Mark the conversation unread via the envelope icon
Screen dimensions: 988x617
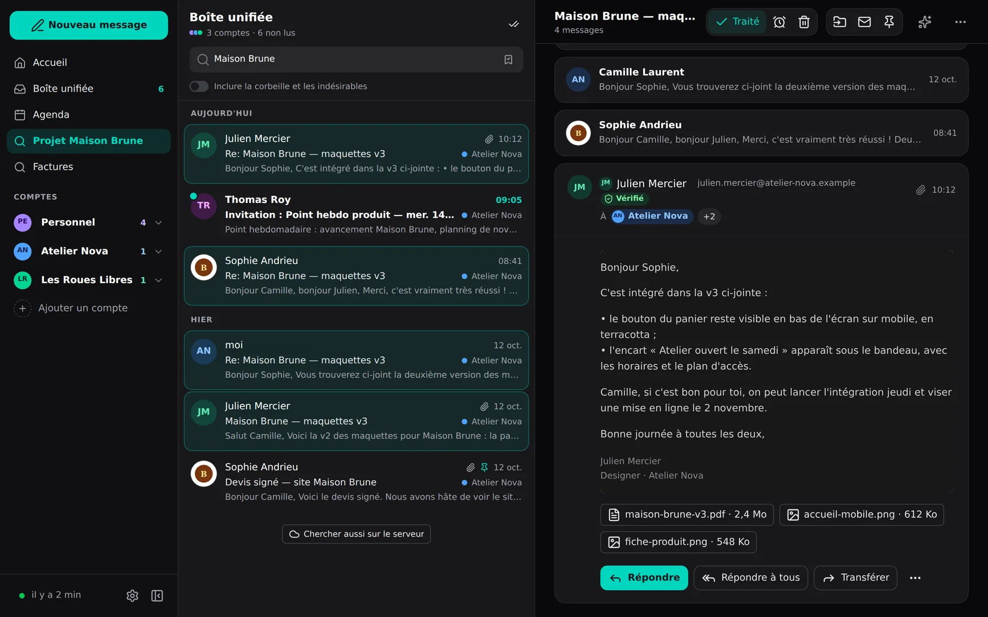[864, 22]
